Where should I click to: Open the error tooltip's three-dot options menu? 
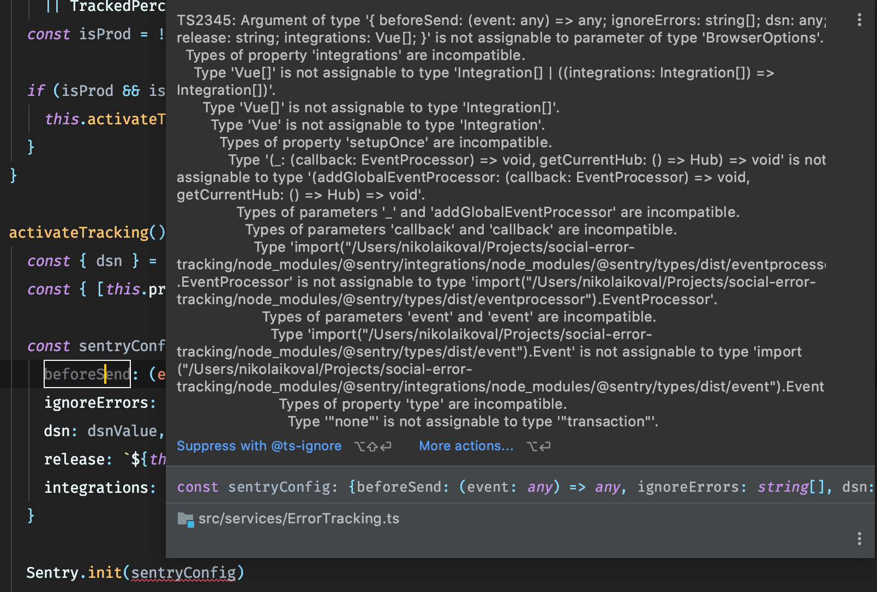pyautogui.click(x=859, y=20)
